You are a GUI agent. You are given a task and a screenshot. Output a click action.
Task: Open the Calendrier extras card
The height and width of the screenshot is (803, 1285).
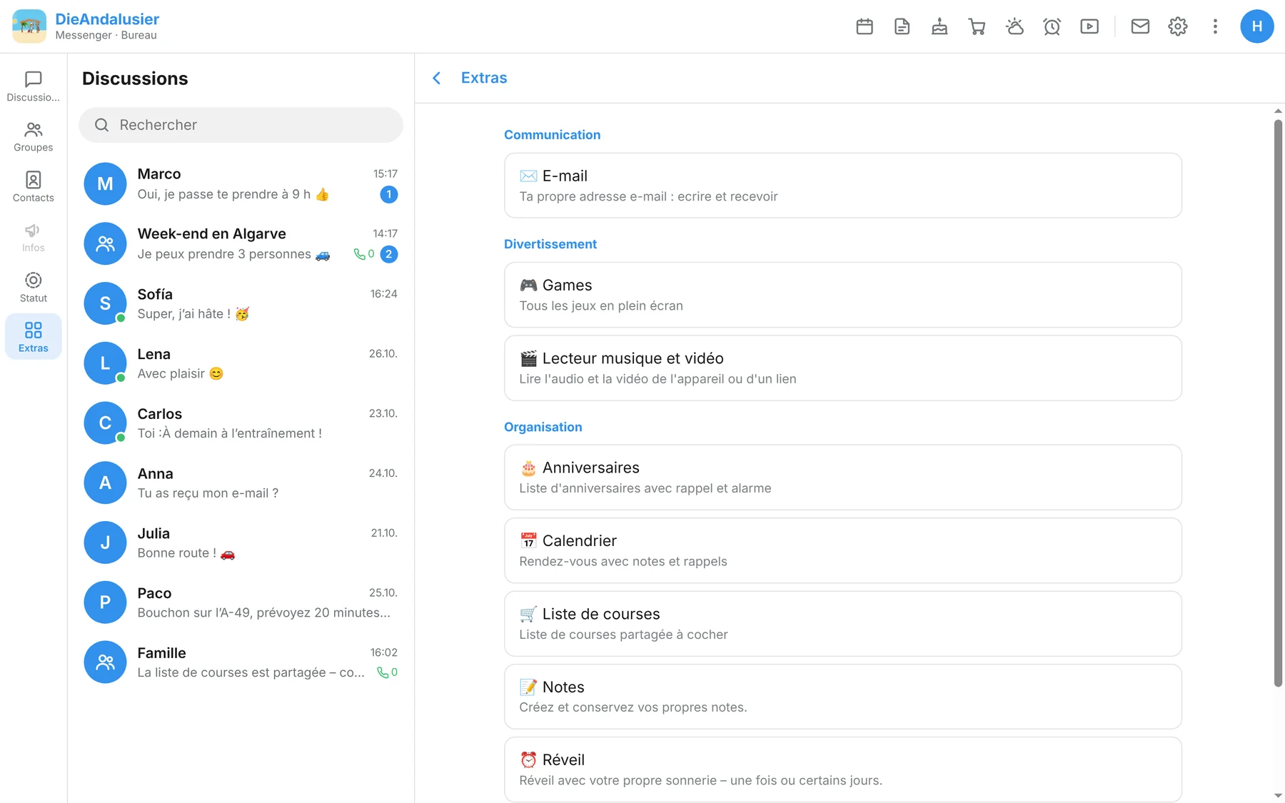point(842,550)
